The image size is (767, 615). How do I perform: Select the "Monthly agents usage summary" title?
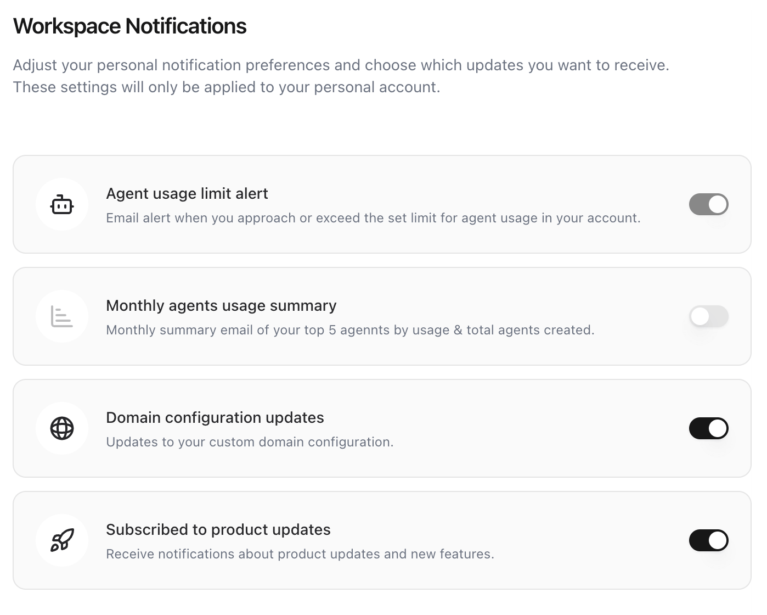(221, 306)
